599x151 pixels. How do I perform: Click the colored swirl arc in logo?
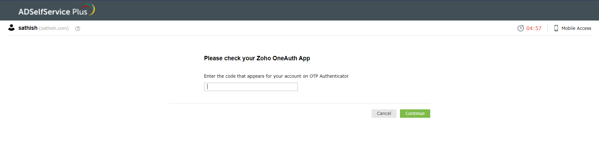pyautogui.click(x=92, y=8)
